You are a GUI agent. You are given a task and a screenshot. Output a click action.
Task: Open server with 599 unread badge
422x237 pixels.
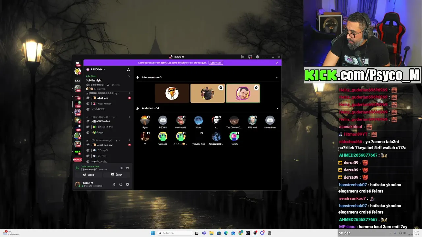click(77, 144)
